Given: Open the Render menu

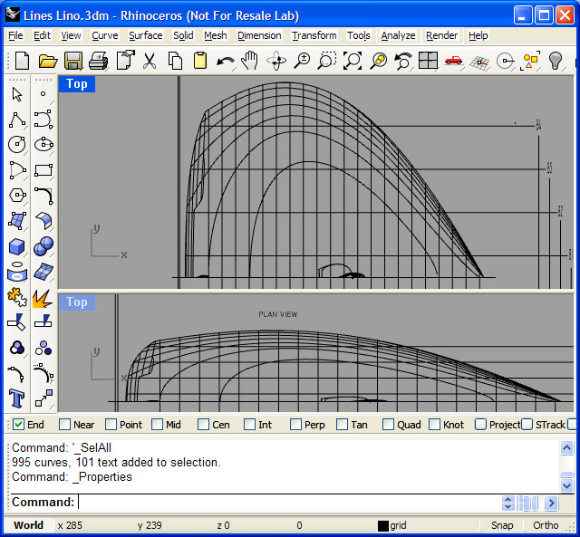Looking at the screenshot, I should pyautogui.click(x=441, y=35).
